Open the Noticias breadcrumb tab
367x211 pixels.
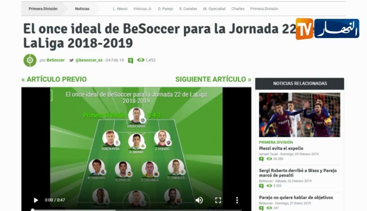click(x=82, y=9)
